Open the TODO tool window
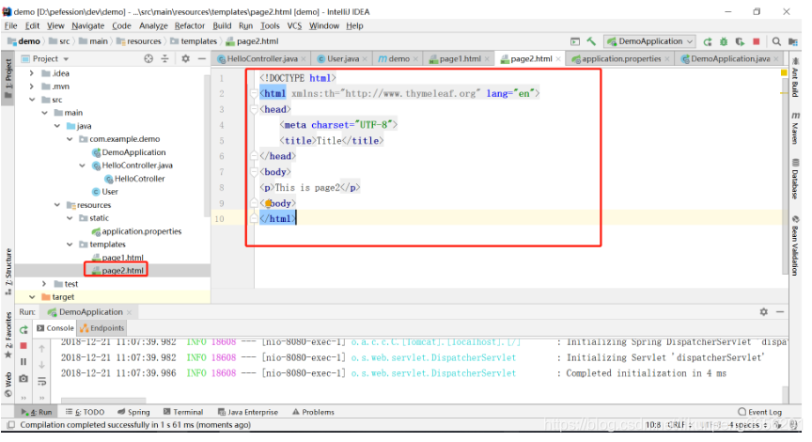 (x=85, y=412)
